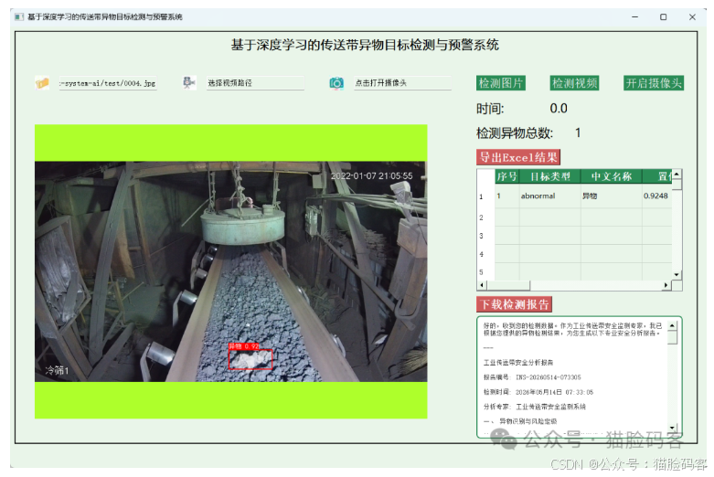Image resolution: width=714 pixels, height=477 pixels.
Task: Select the 'abnormal' cell in results table
Action: coord(549,196)
